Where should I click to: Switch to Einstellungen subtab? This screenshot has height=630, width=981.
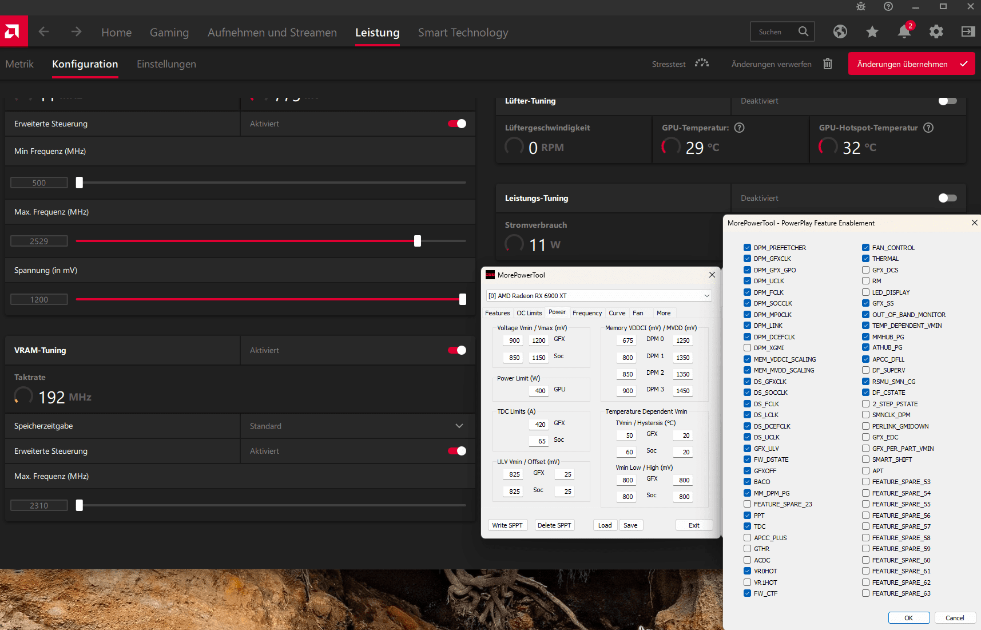166,64
